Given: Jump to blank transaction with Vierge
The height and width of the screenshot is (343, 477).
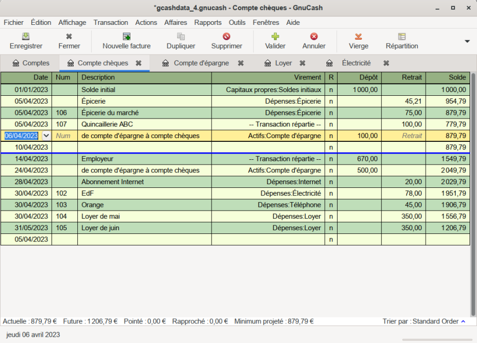Looking at the screenshot, I should click(358, 37).
